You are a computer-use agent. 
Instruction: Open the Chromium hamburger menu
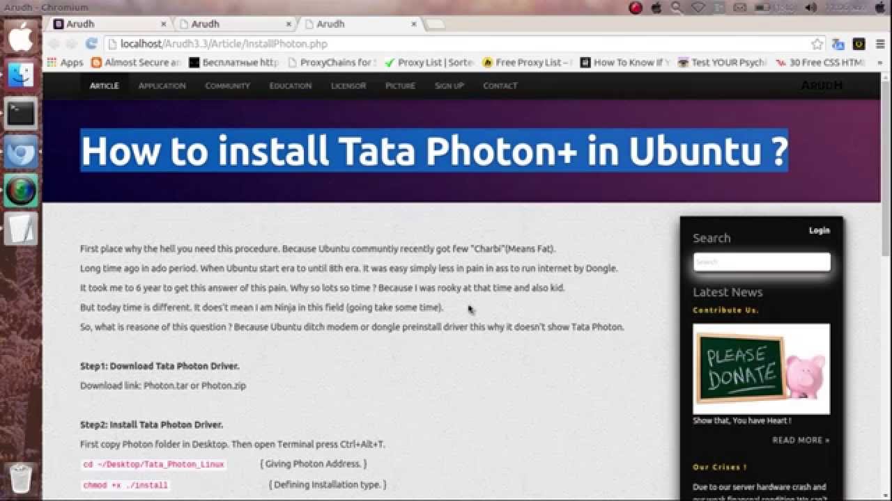tap(879, 44)
